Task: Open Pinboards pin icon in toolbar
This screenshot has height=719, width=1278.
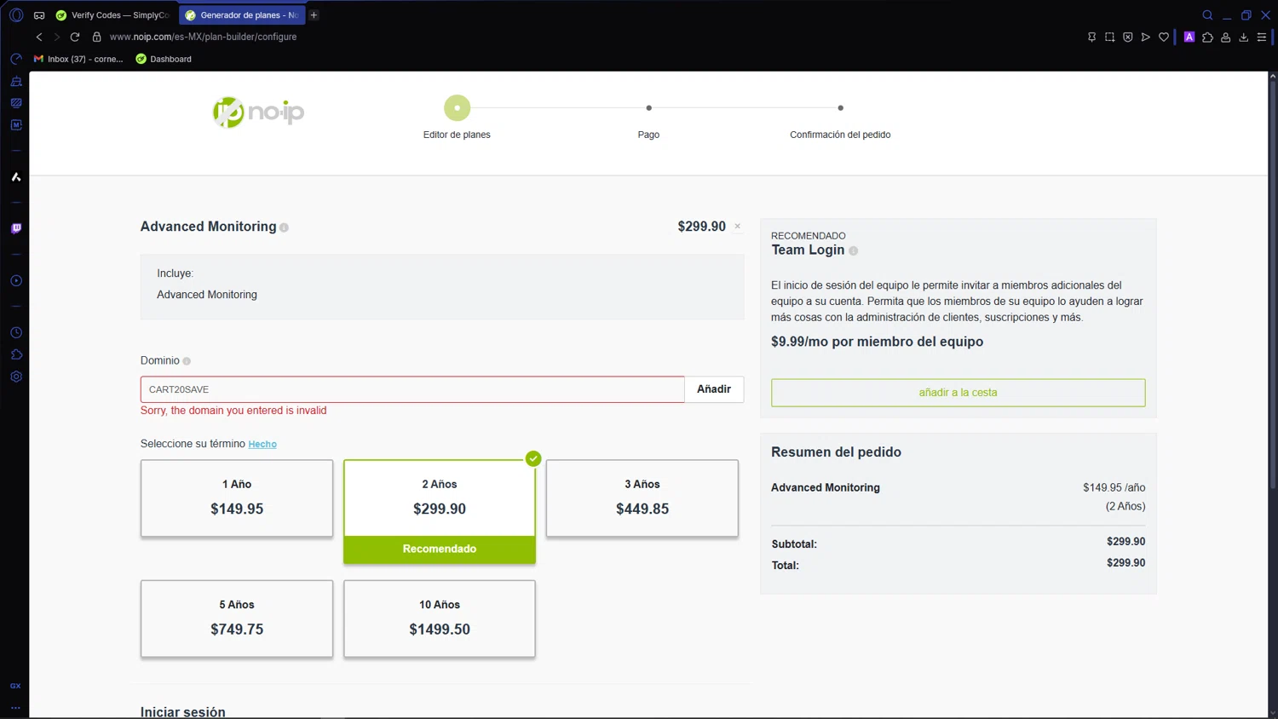Action: pyautogui.click(x=1091, y=37)
